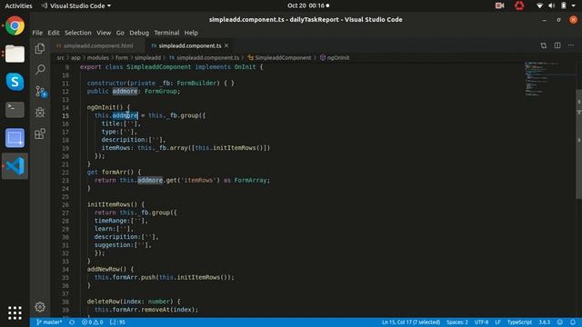Click the Visual Studio Code dock icon
Screen dimensions: 582x327
tap(15, 165)
